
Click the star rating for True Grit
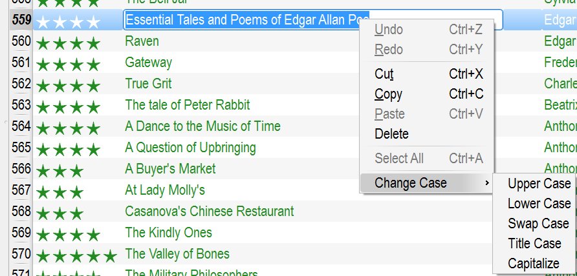(68, 85)
